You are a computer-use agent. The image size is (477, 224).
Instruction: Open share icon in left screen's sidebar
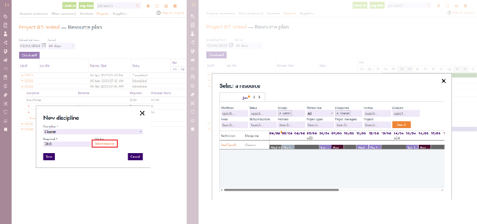tap(5, 42)
